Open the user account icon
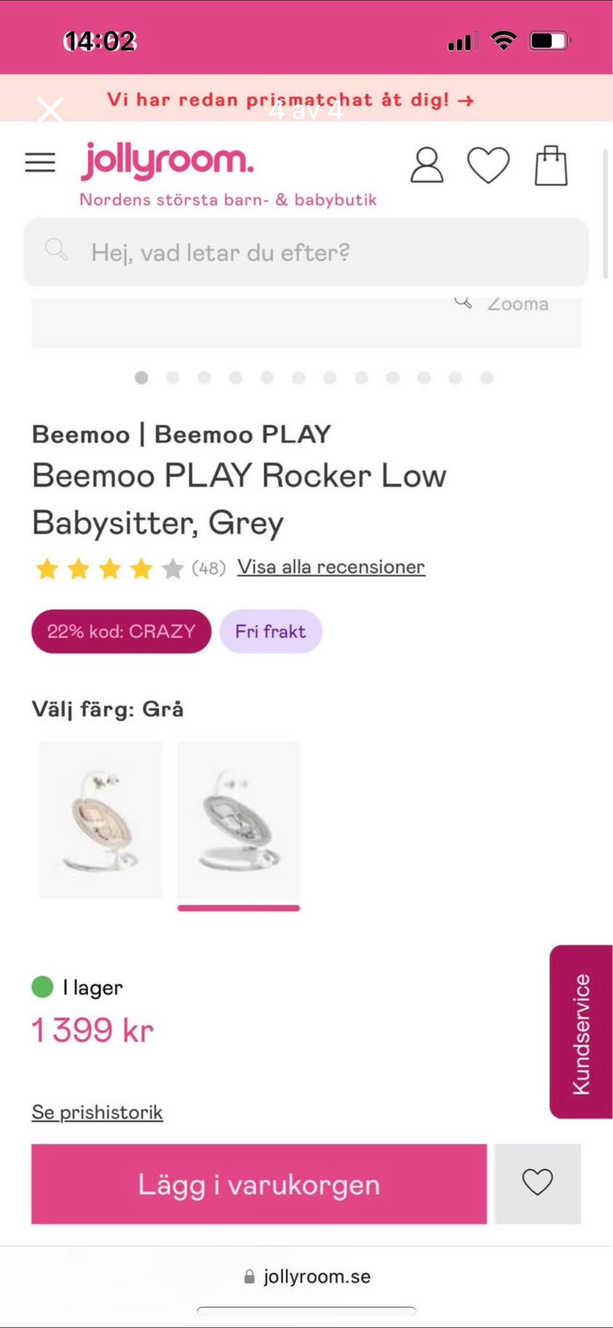The height and width of the screenshot is (1328, 613). [x=427, y=166]
